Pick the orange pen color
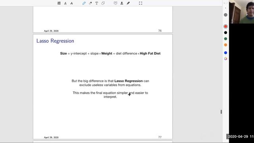 [225, 45]
